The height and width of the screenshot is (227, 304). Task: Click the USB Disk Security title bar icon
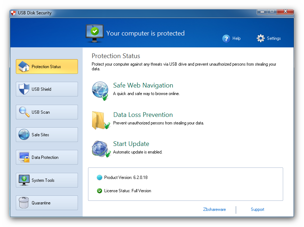click(13, 13)
